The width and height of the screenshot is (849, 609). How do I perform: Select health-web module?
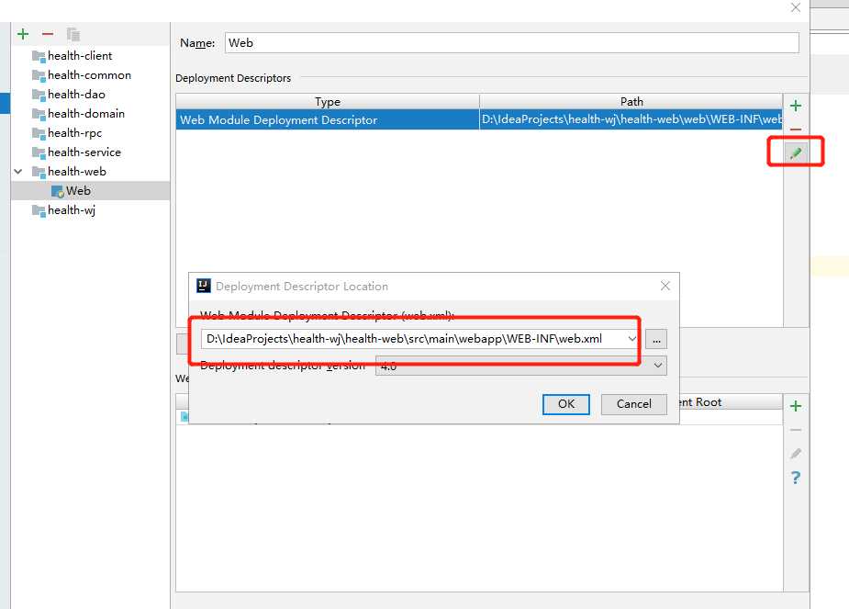point(77,172)
